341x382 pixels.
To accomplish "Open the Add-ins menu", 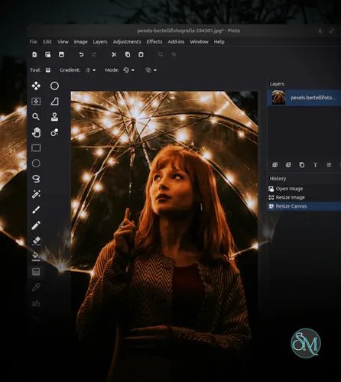I will tap(176, 42).
